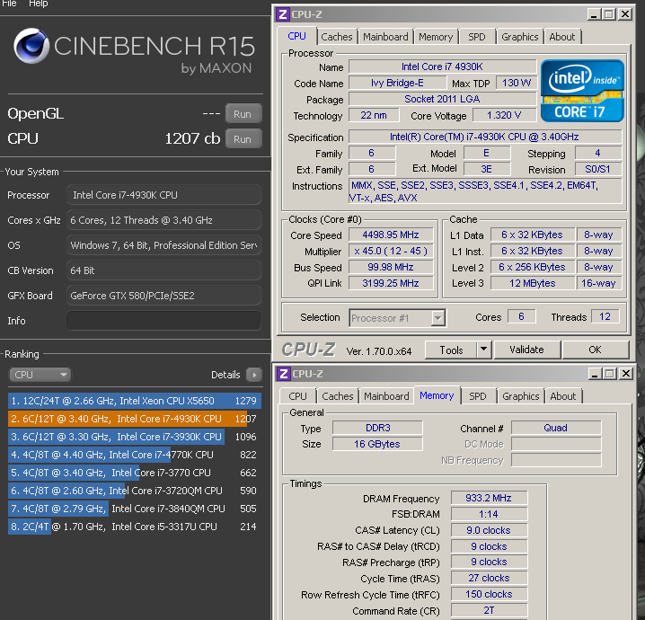Open About tab in lower CPU-Z window

pos(563,396)
